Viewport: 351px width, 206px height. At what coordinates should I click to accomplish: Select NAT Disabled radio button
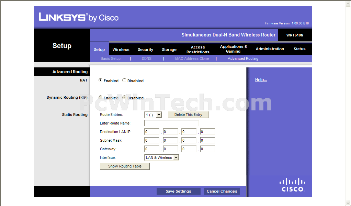coord(124,80)
